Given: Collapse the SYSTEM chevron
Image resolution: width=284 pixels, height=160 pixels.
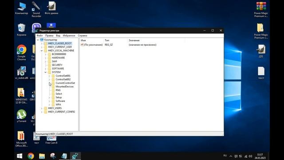Looking at the screenshot, I should click(x=45, y=72).
